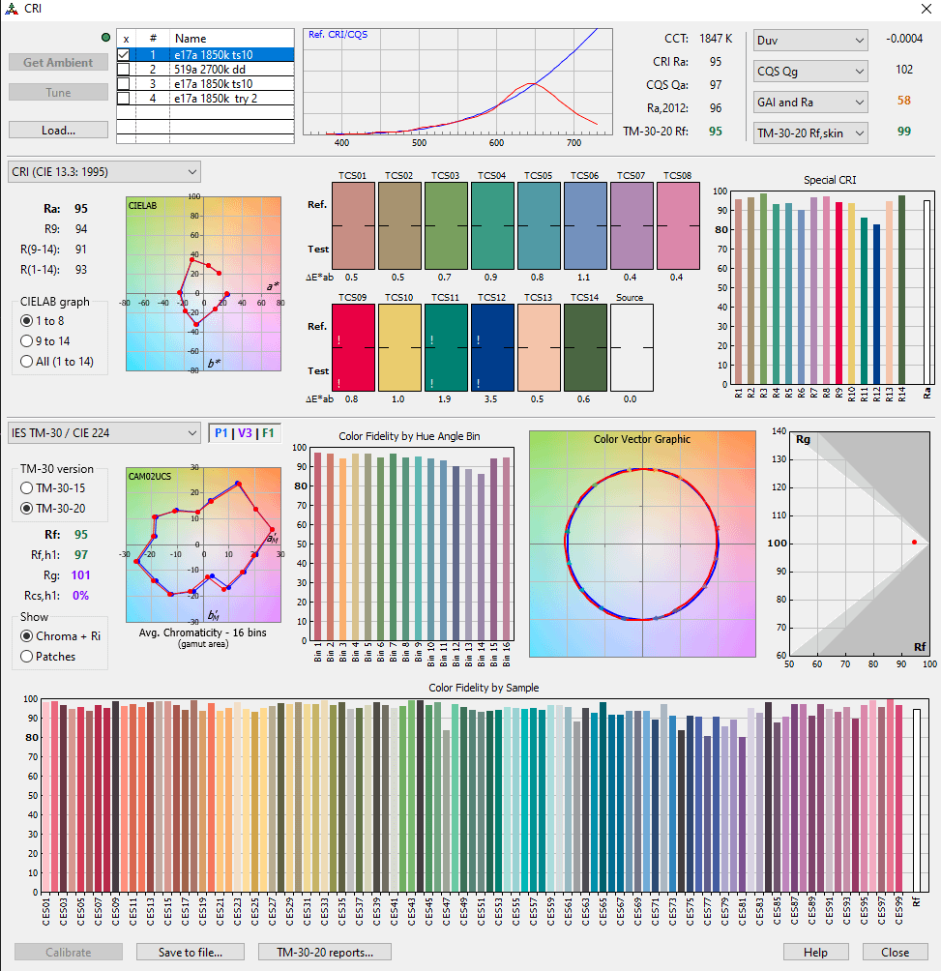Viewport: 941px width, 971px height.
Task: Open the CRI (CIE 13.3: 1995) dropdown
Action: click(103, 172)
